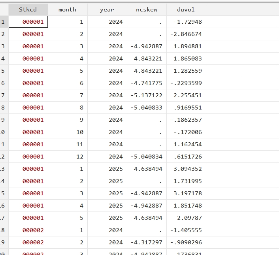
Task: Click month cell 7
Action: pyautogui.click(x=68, y=95)
